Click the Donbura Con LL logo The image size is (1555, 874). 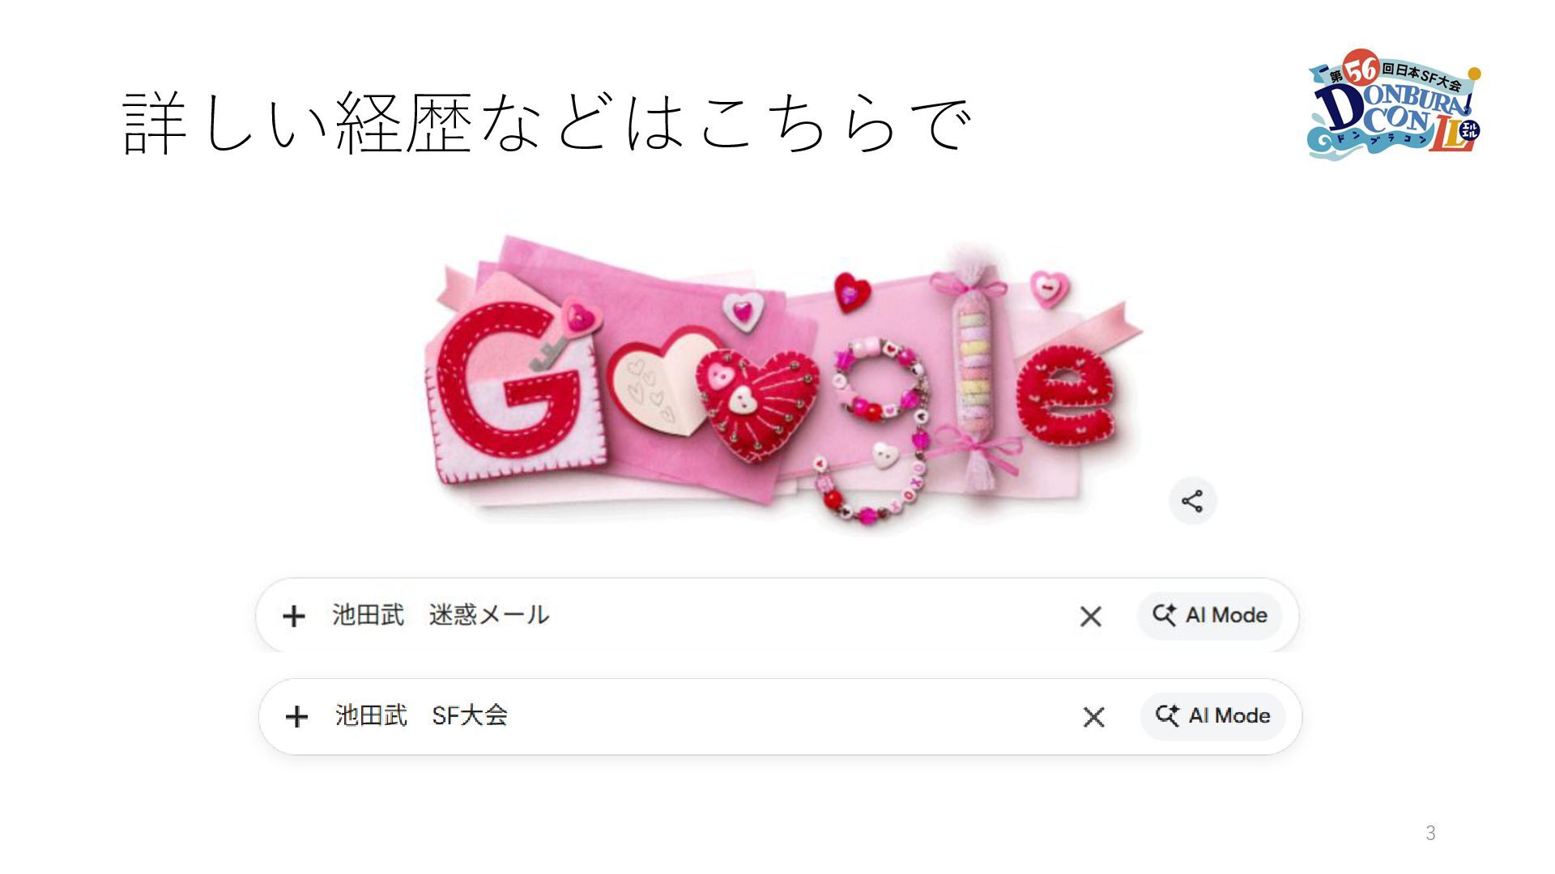tap(1394, 104)
